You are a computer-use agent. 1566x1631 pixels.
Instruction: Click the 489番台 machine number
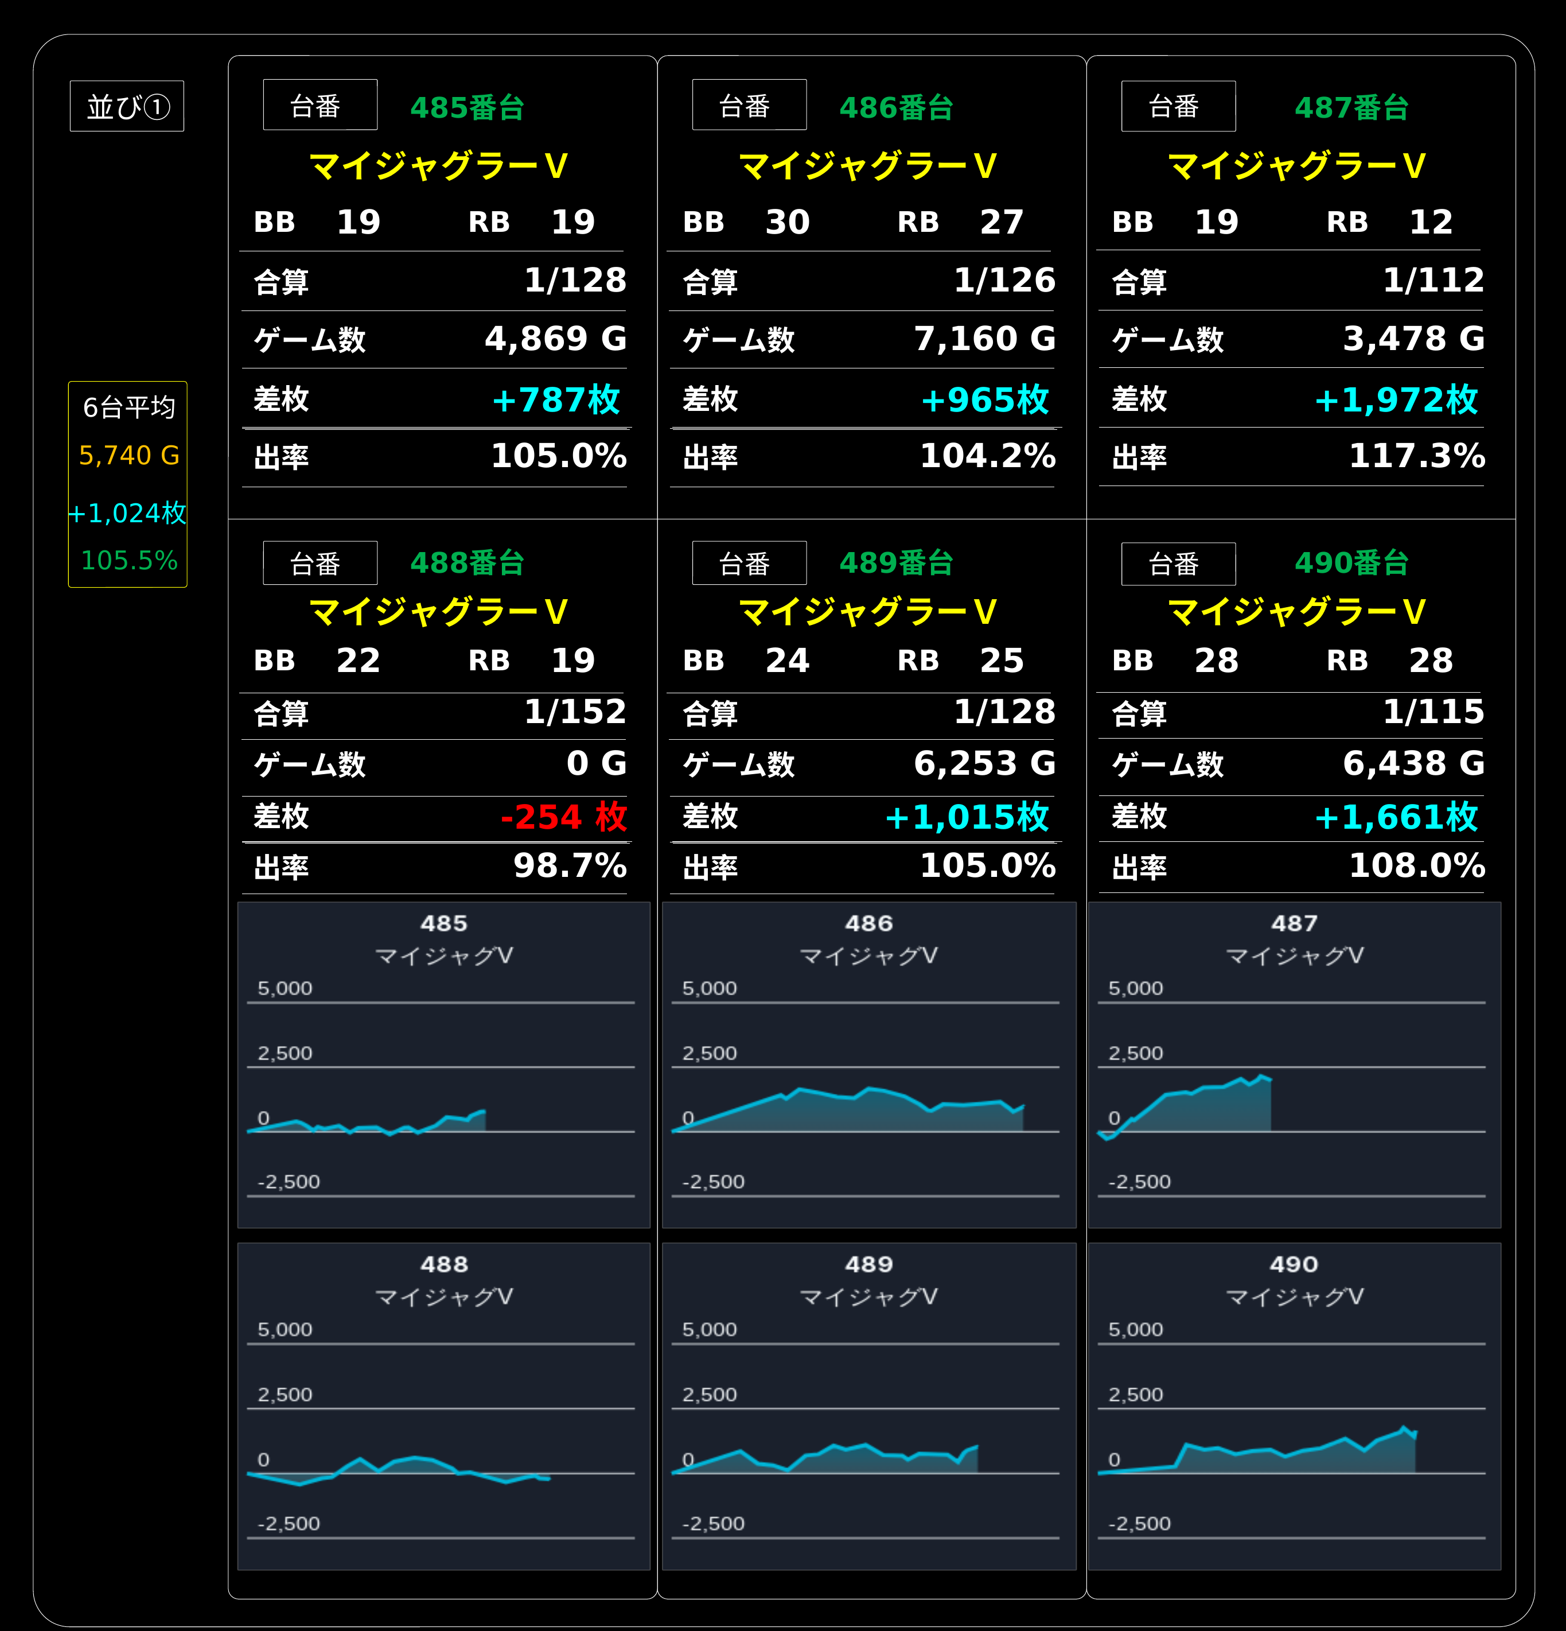(895, 564)
